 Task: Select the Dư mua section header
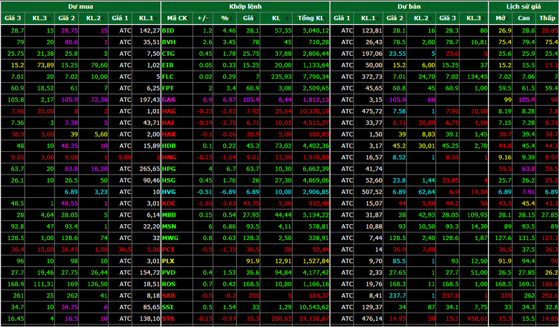click(x=79, y=6)
